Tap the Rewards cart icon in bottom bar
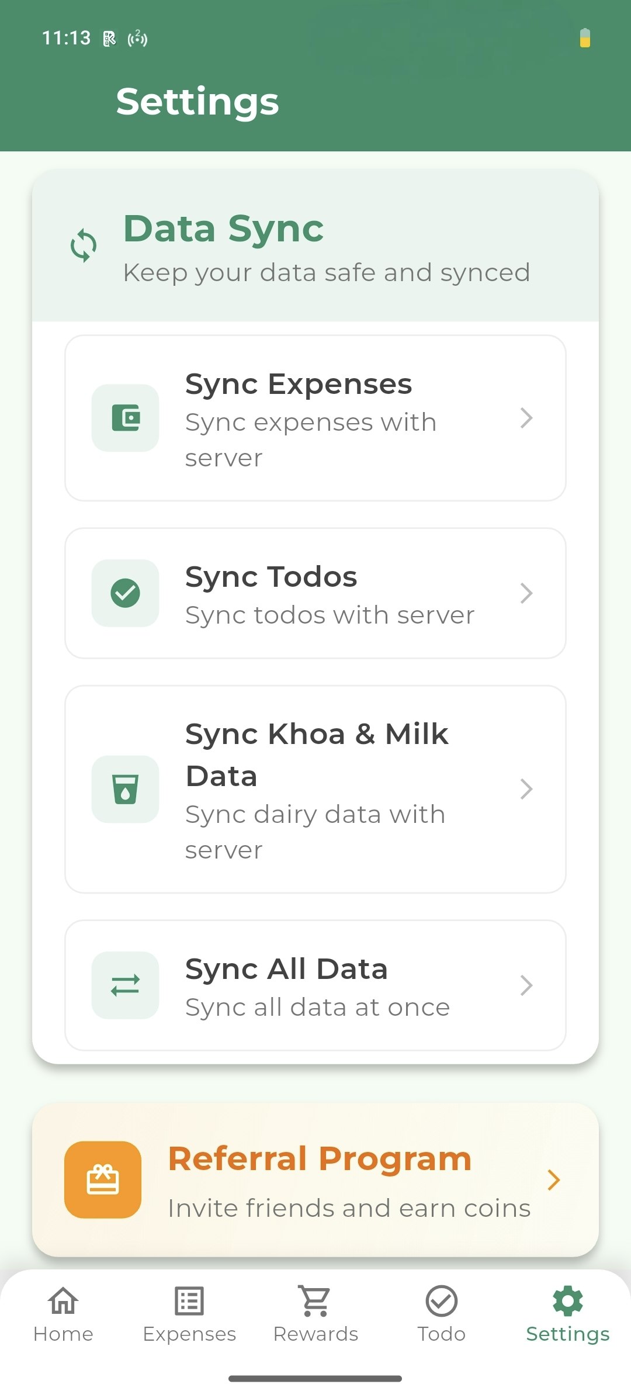631x1398 pixels. point(315,1301)
